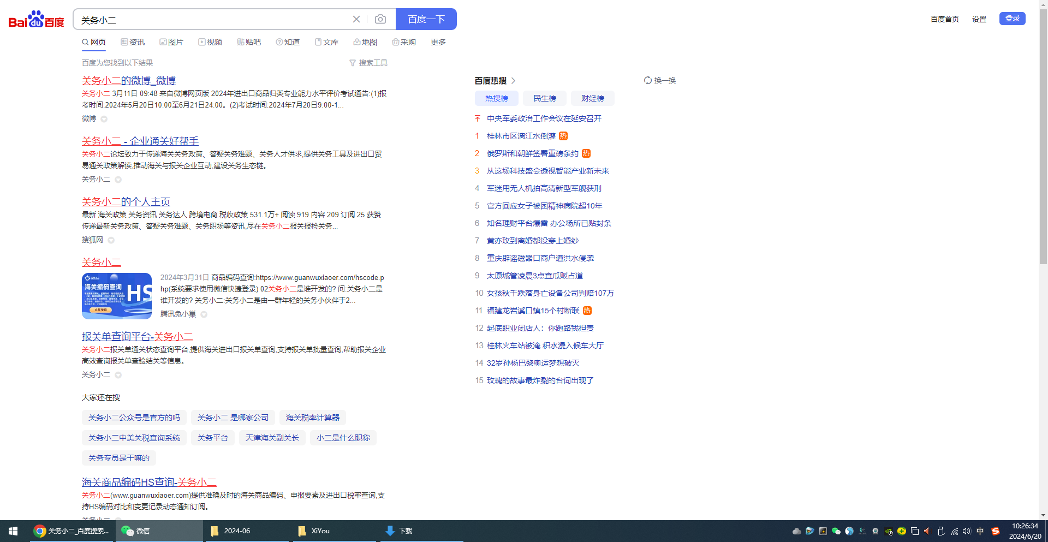The width and height of the screenshot is (1048, 542).
Task: Switch to the 采购 tab
Action: click(x=404, y=42)
